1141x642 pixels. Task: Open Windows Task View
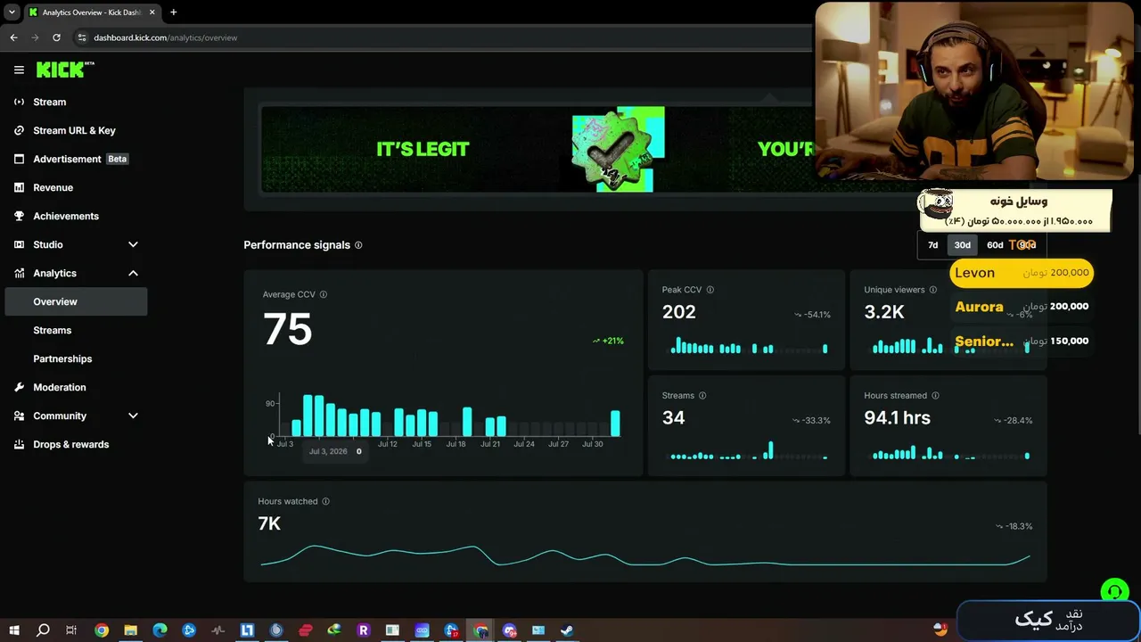71,630
